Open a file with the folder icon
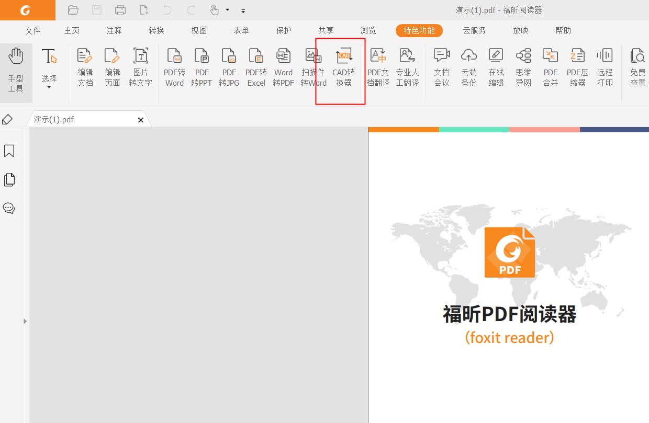 point(73,10)
